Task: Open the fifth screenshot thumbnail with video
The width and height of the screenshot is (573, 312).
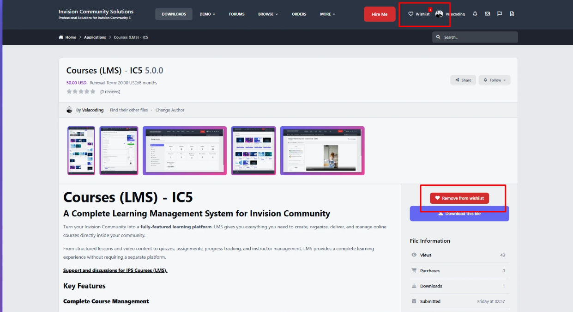Action: 322,151
